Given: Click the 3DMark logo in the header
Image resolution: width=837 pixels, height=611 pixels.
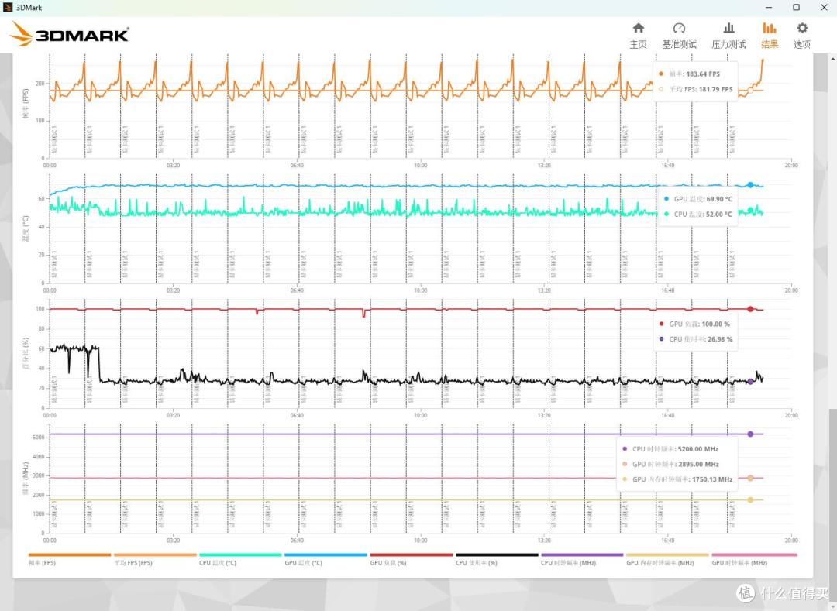Looking at the screenshot, I should pos(69,34).
